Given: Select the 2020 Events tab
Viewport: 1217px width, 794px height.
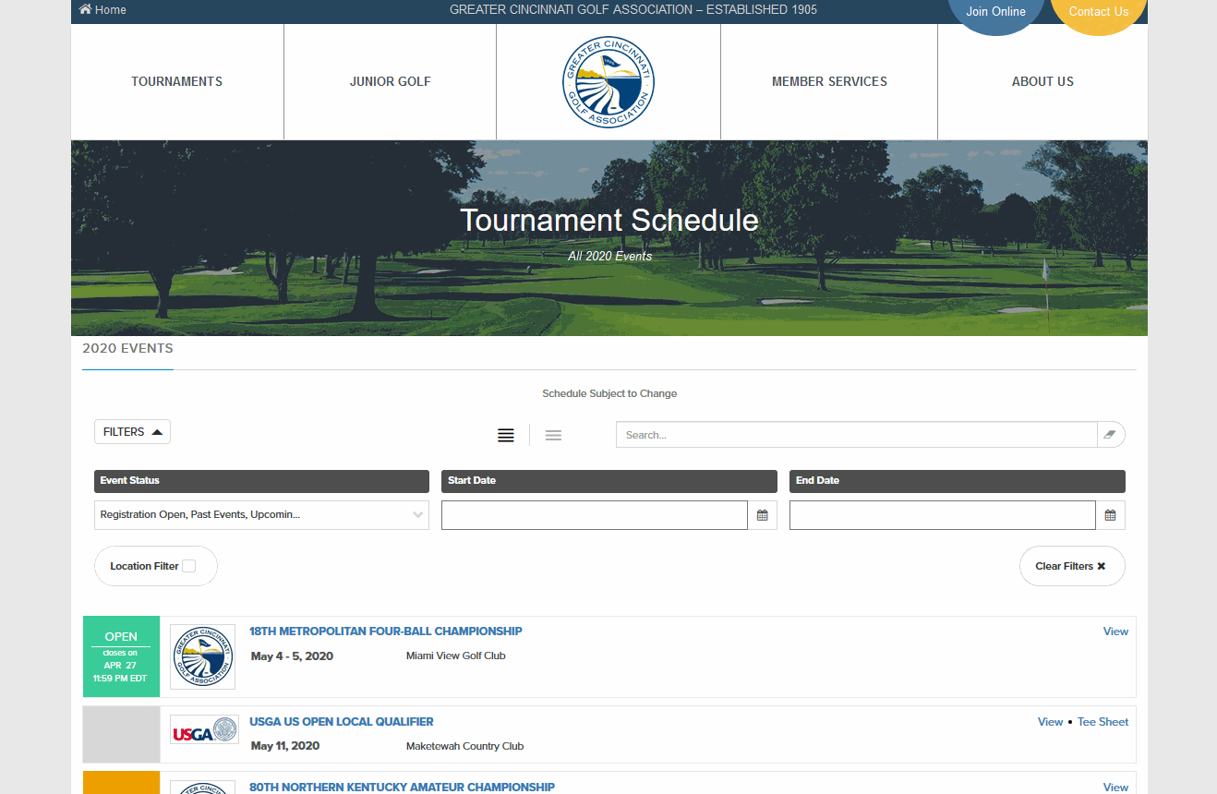Looking at the screenshot, I should [x=127, y=349].
